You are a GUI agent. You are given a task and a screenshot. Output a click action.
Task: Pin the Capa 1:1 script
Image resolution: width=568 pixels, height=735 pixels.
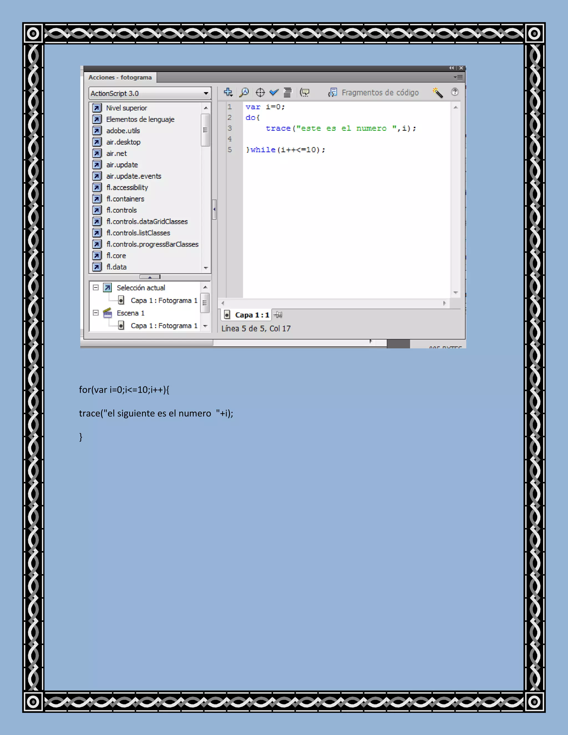click(278, 315)
